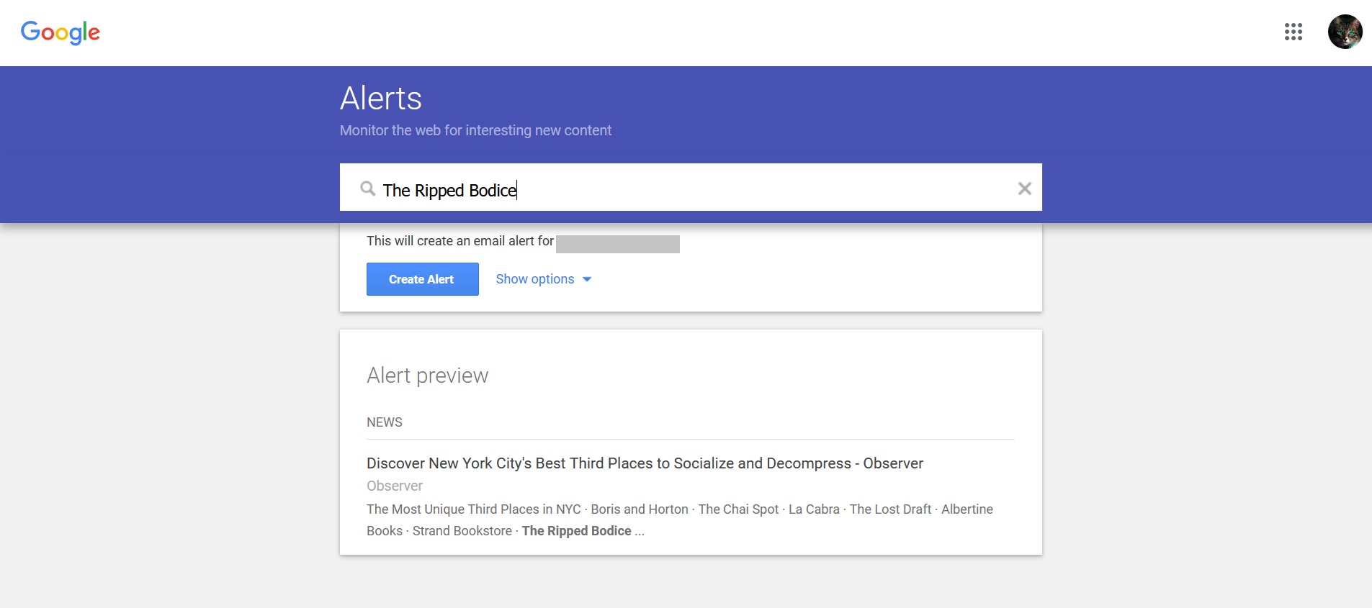
Task: Click the Observer source name
Action: [394, 486]
